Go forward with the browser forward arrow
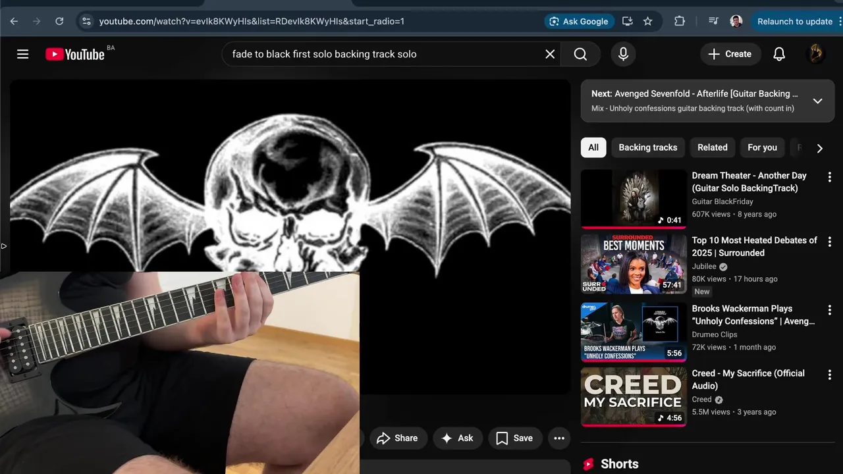The image size is (843, 474). (x=36, y=21)
